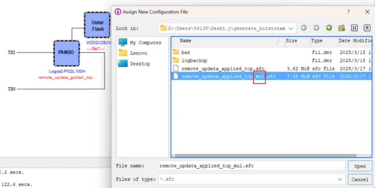Image resolution: width=375 pixels, height=188 pixels.
Task: Select the PANGO device block
Action: tap(66, 53)
